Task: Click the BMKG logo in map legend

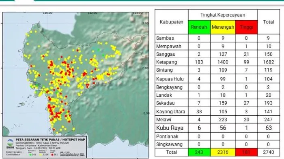Action: (x=10, y=144)
